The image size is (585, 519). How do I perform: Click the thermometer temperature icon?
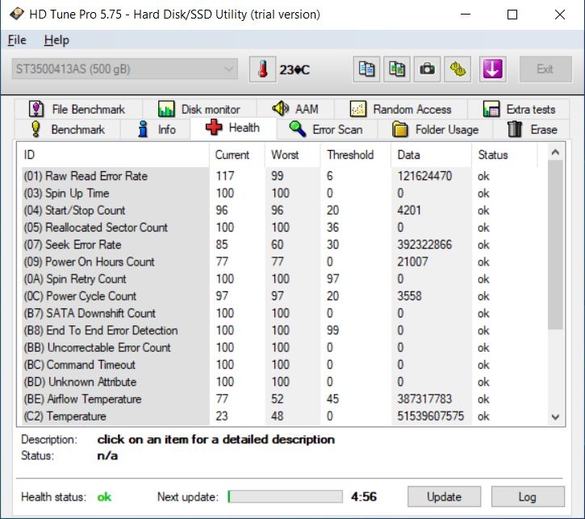tap(263, 69)
